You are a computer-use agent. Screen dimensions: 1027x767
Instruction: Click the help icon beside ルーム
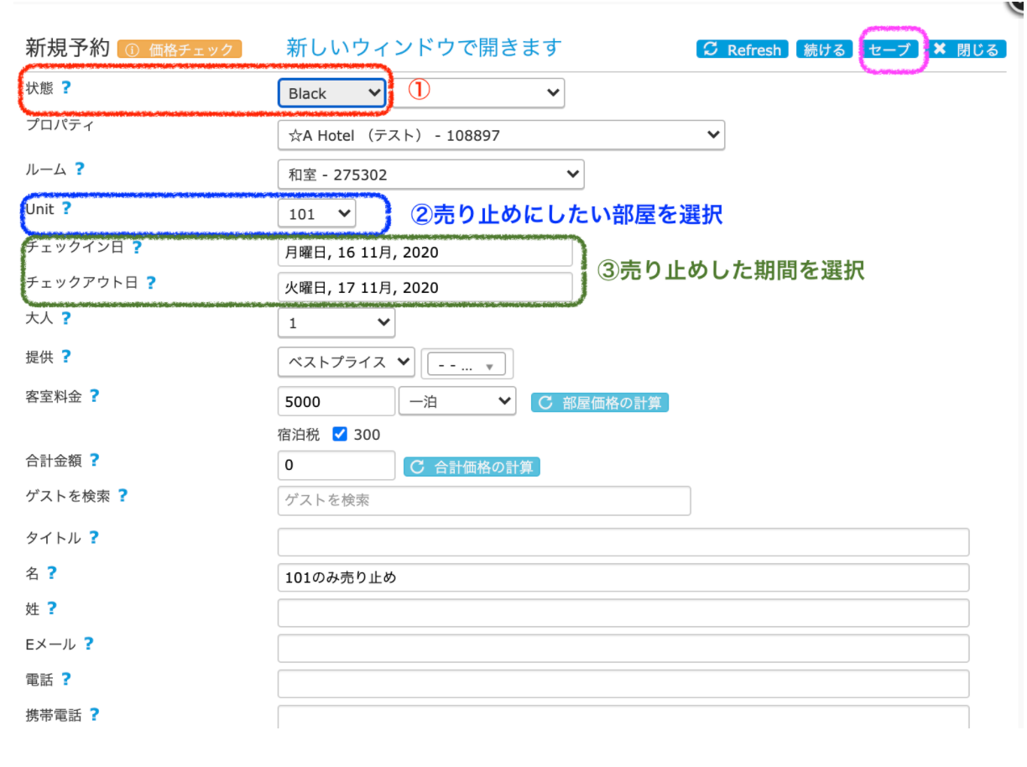click(x=79, y=169)
